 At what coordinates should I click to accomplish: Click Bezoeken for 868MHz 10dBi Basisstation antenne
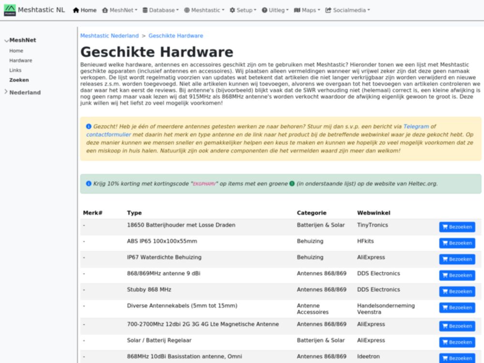tap(457, 358)
